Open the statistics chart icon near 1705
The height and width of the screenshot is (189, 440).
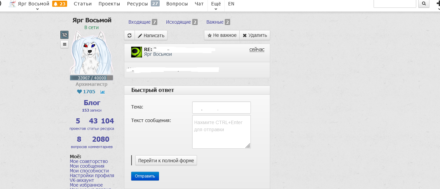point(102,92)
